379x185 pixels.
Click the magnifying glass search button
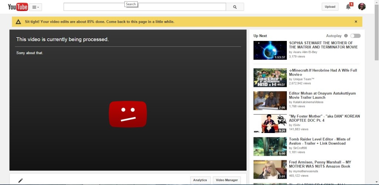(235, 7)
